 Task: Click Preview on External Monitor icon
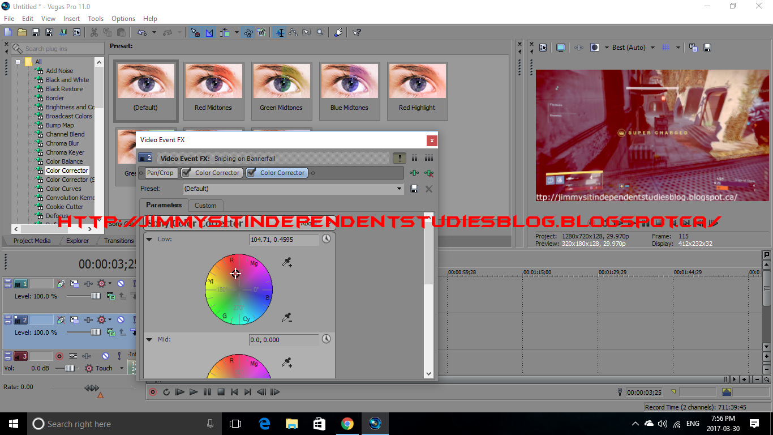tap(560, 48)
